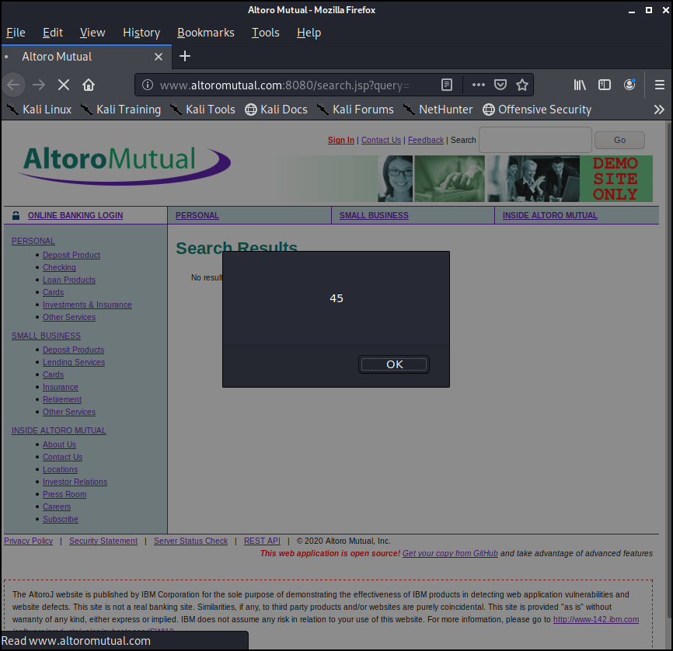Open the Bookmarks menu
Image resolution: width=673 pixels, height=651 pixels.
206,33
